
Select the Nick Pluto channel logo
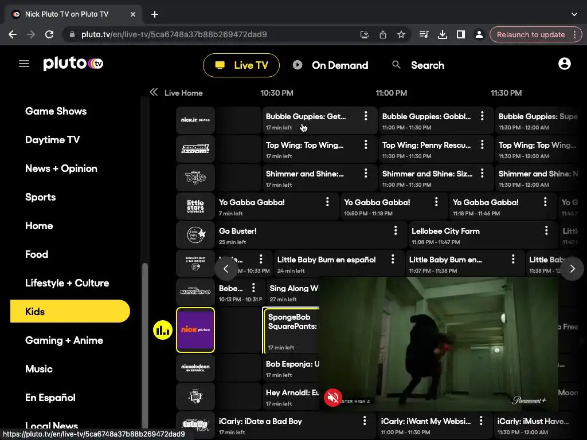pos(195,330)
